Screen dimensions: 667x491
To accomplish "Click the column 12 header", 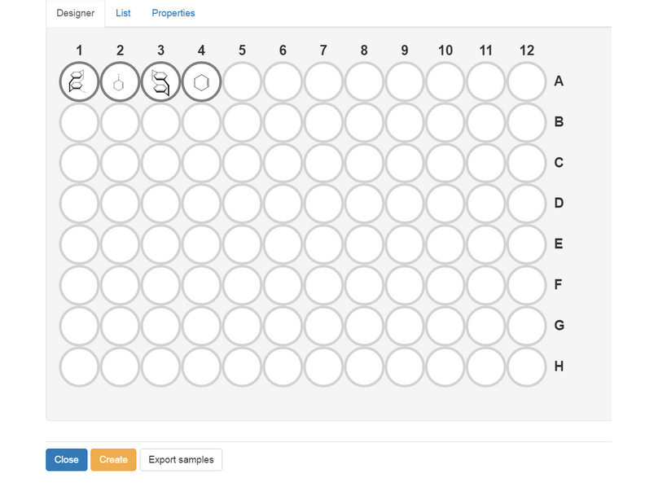I will click(526, 50).
